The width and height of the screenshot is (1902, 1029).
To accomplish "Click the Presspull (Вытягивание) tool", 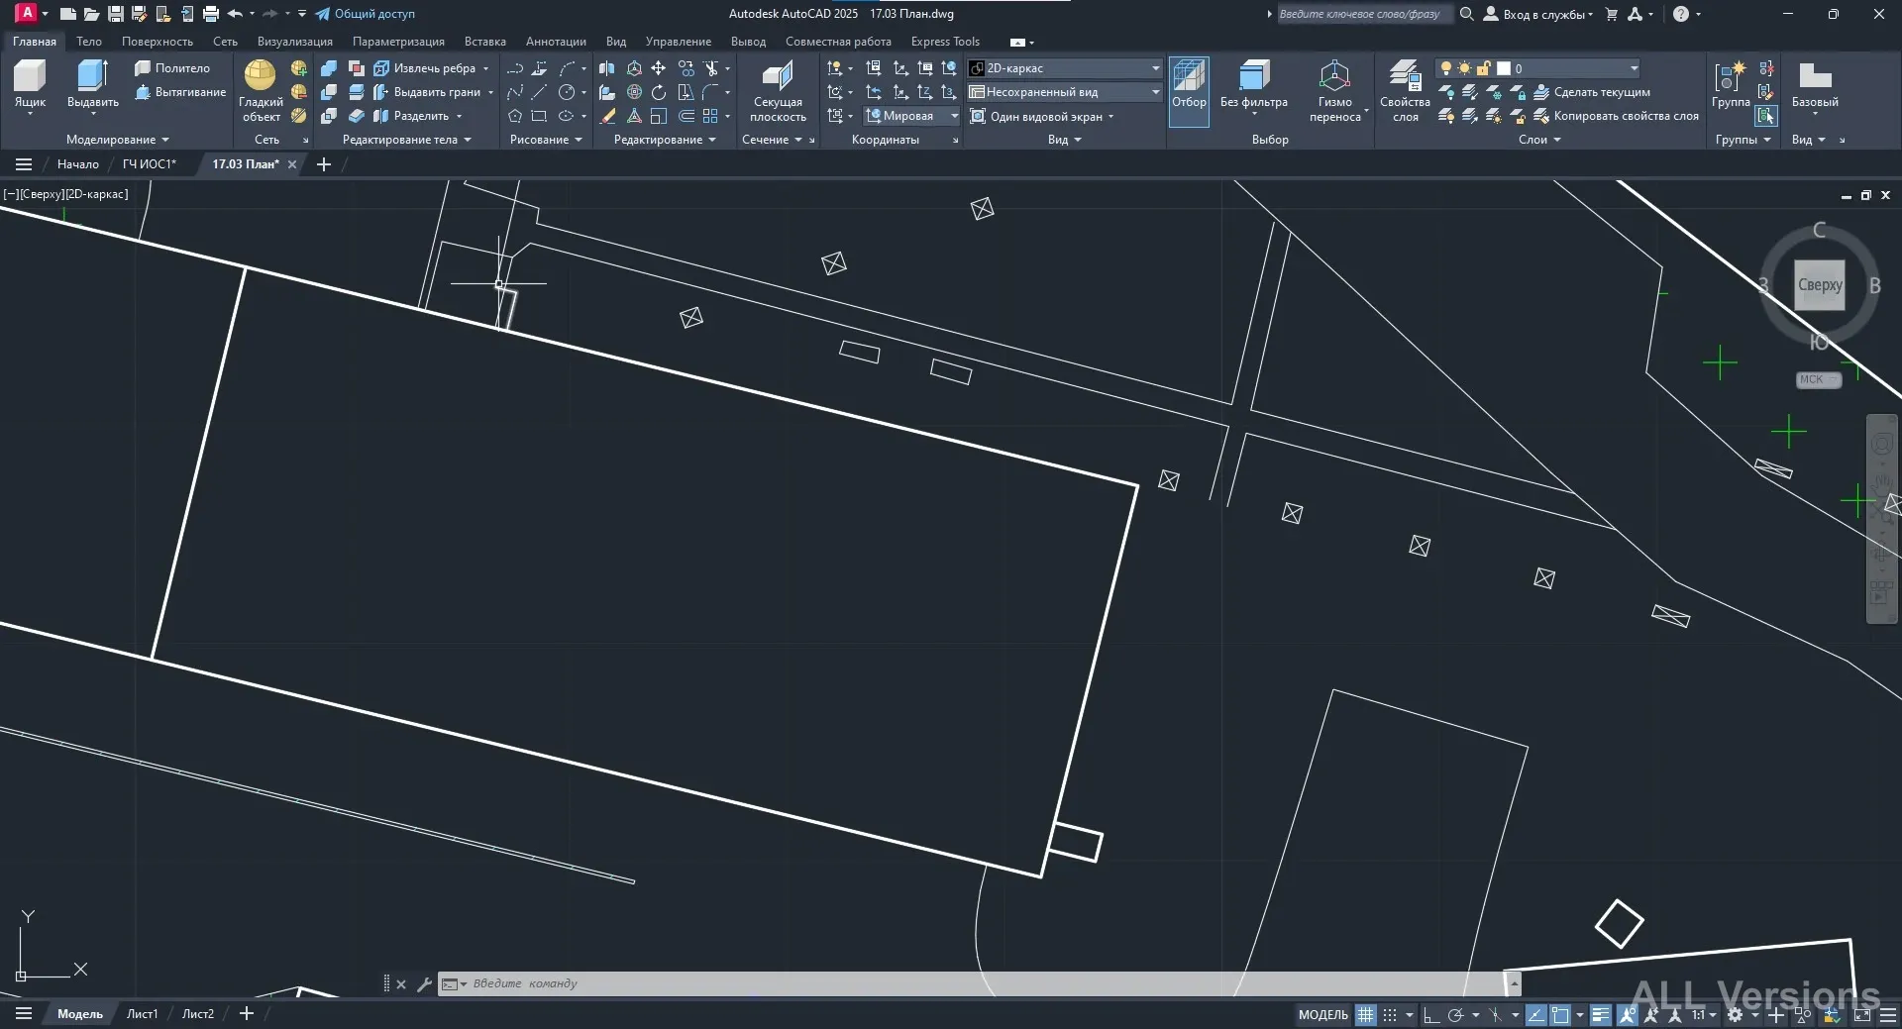I will [180, 92].
